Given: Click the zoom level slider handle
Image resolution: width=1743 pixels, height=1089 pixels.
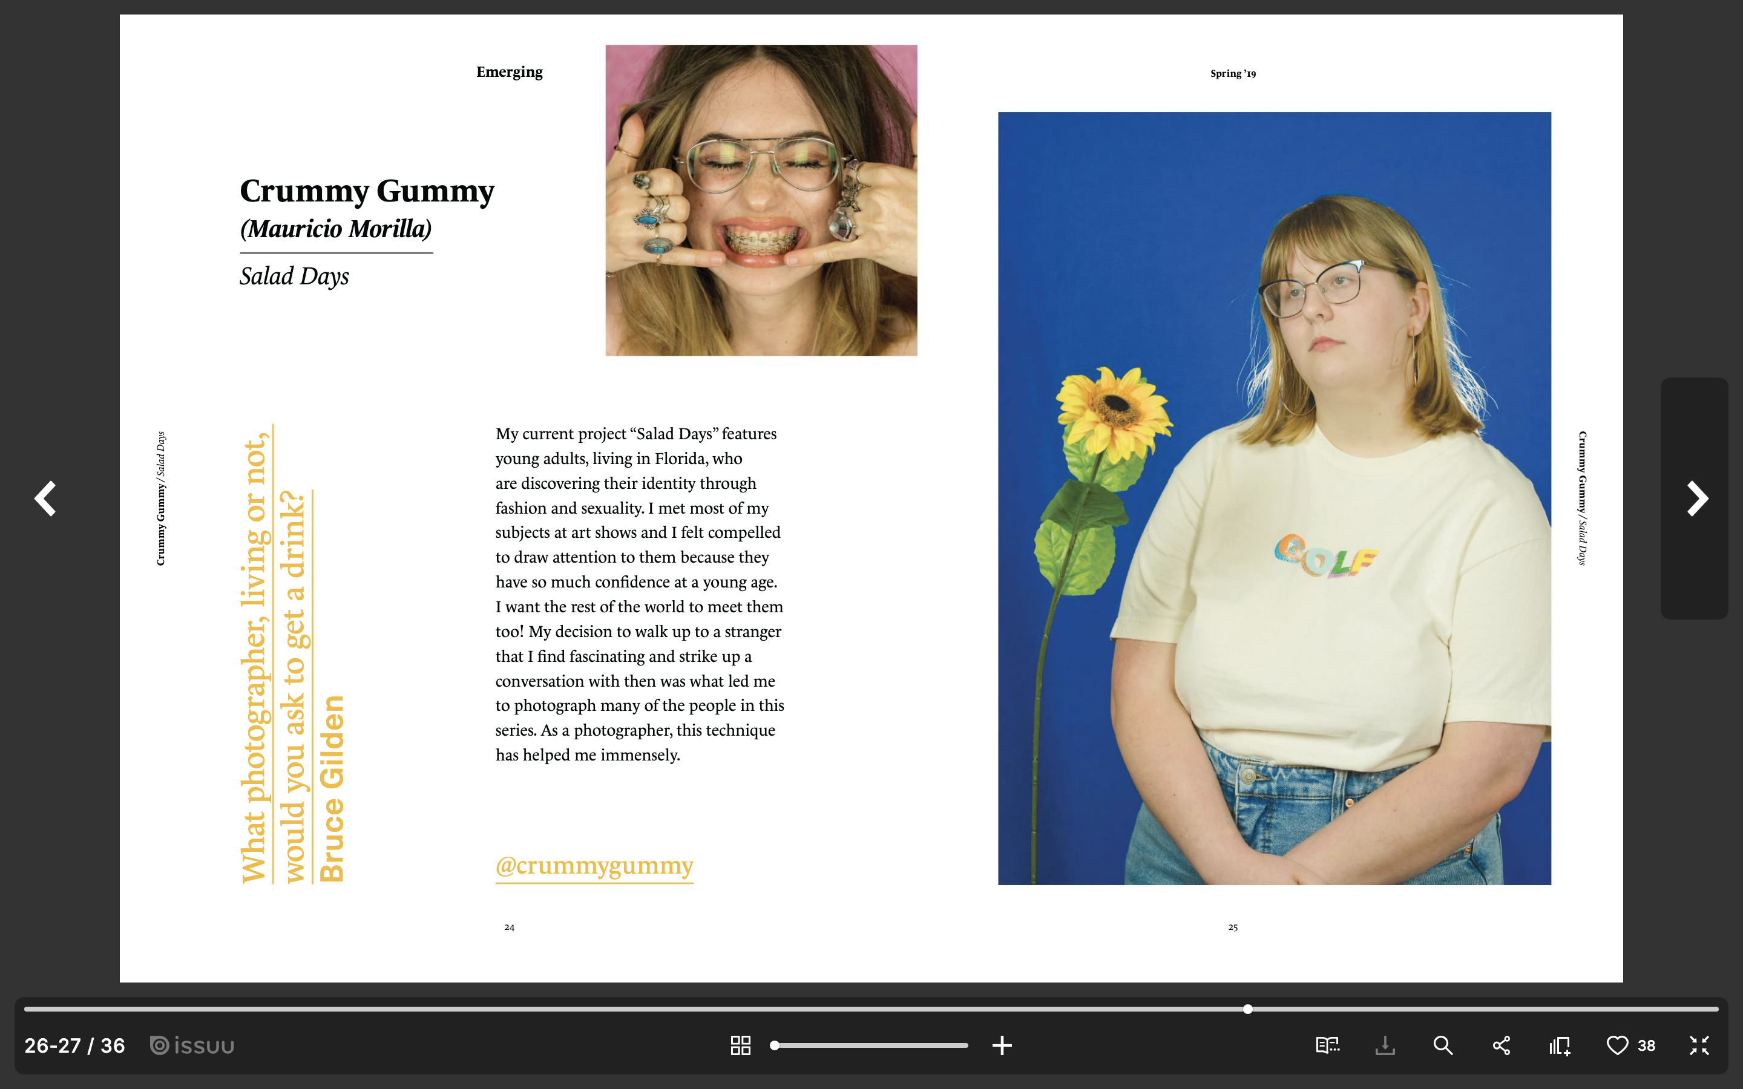Looking at the screenshot, I should 774,1045.
